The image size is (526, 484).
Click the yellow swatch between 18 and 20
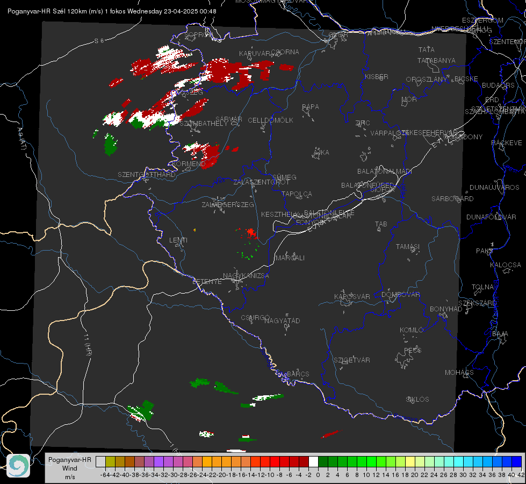click(410, 461)
